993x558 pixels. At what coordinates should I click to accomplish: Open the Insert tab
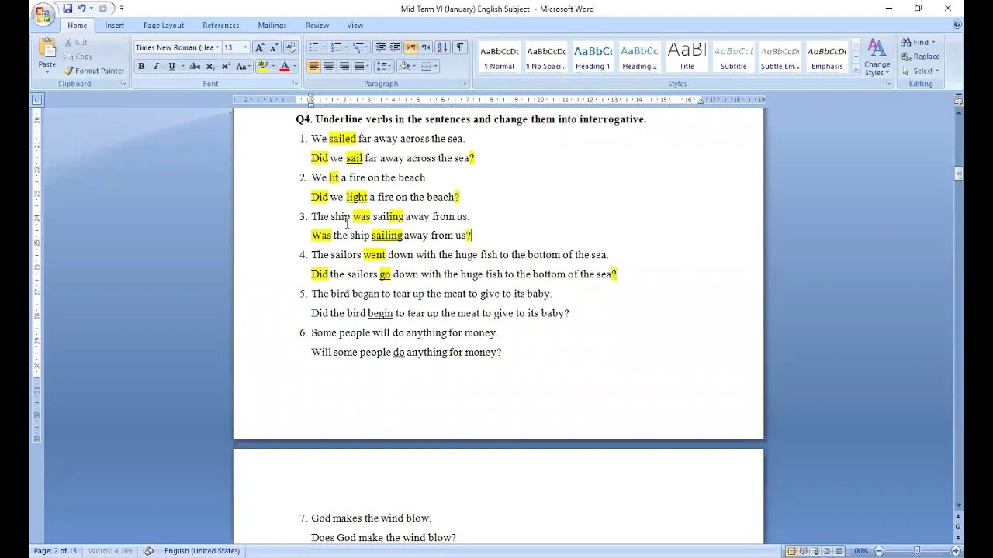tap(115, 26)
